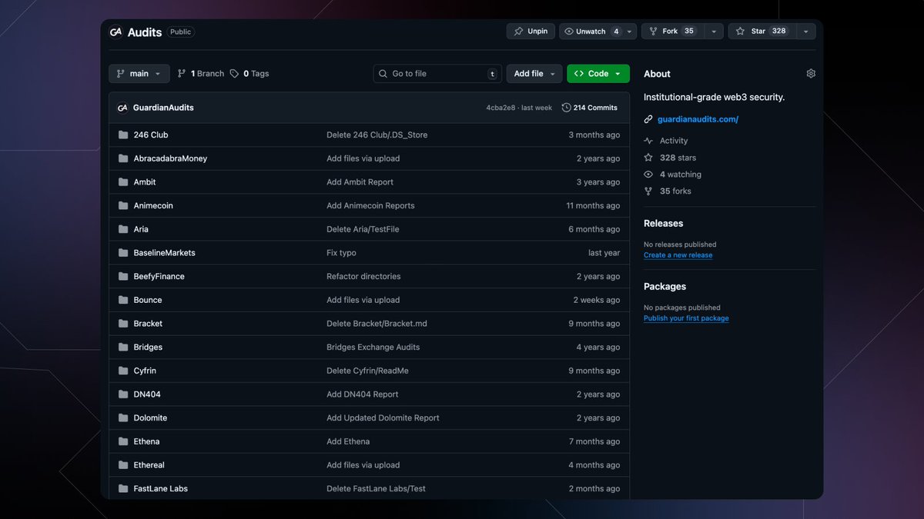Open commit message Add Animecoin Reports
The height and width of the screenshot is (519, 924).
pyautogui.click(x=370, y=205)
